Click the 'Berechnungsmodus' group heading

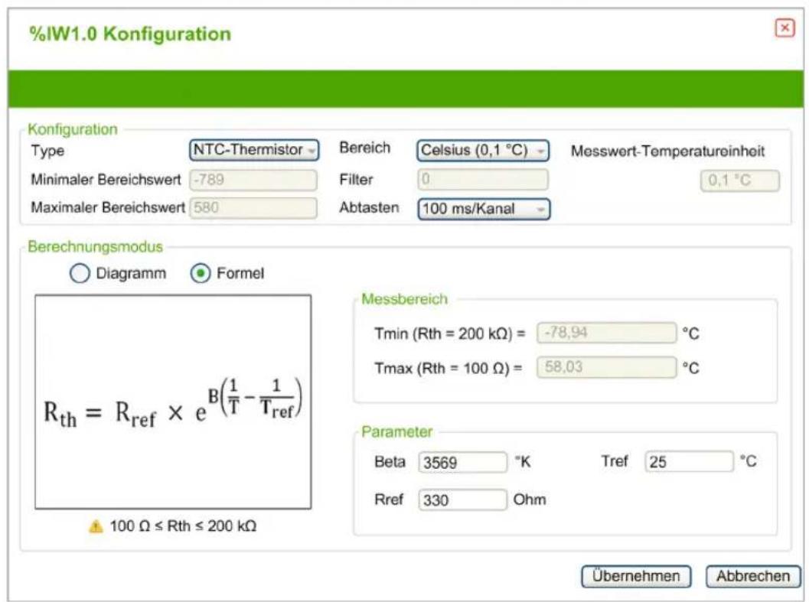96,246
